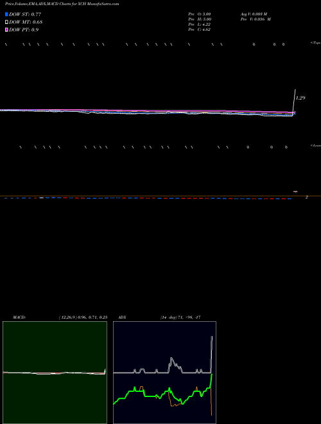
Task: Click the ADX panel title label
Action: point(122,317)
